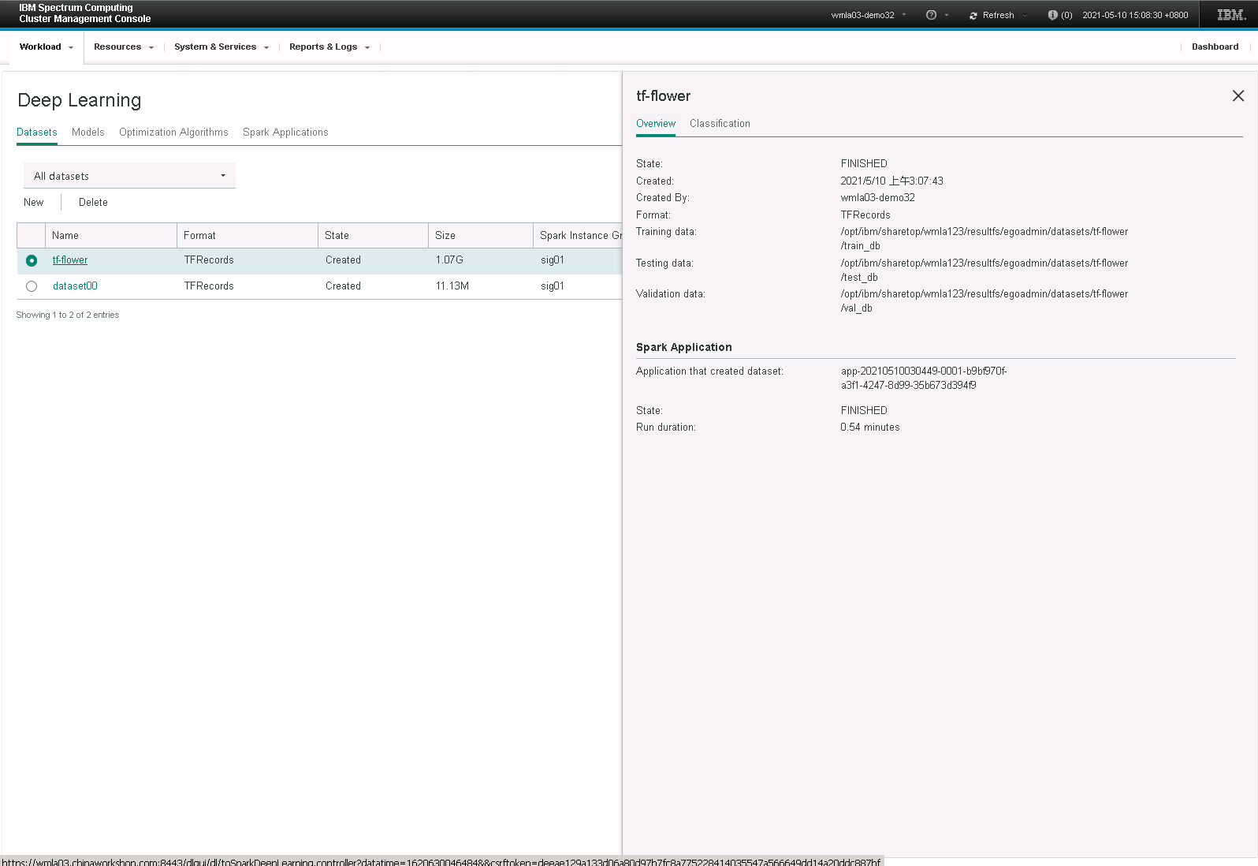
Task: Select the Overview tab in tf-flower panel
Action: (x=656, y=124)
